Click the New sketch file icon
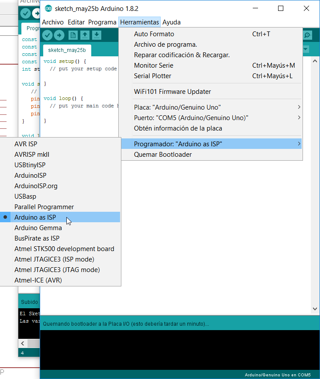The width and height of the screenshot is (320, 379). click(x=73, y=35)
